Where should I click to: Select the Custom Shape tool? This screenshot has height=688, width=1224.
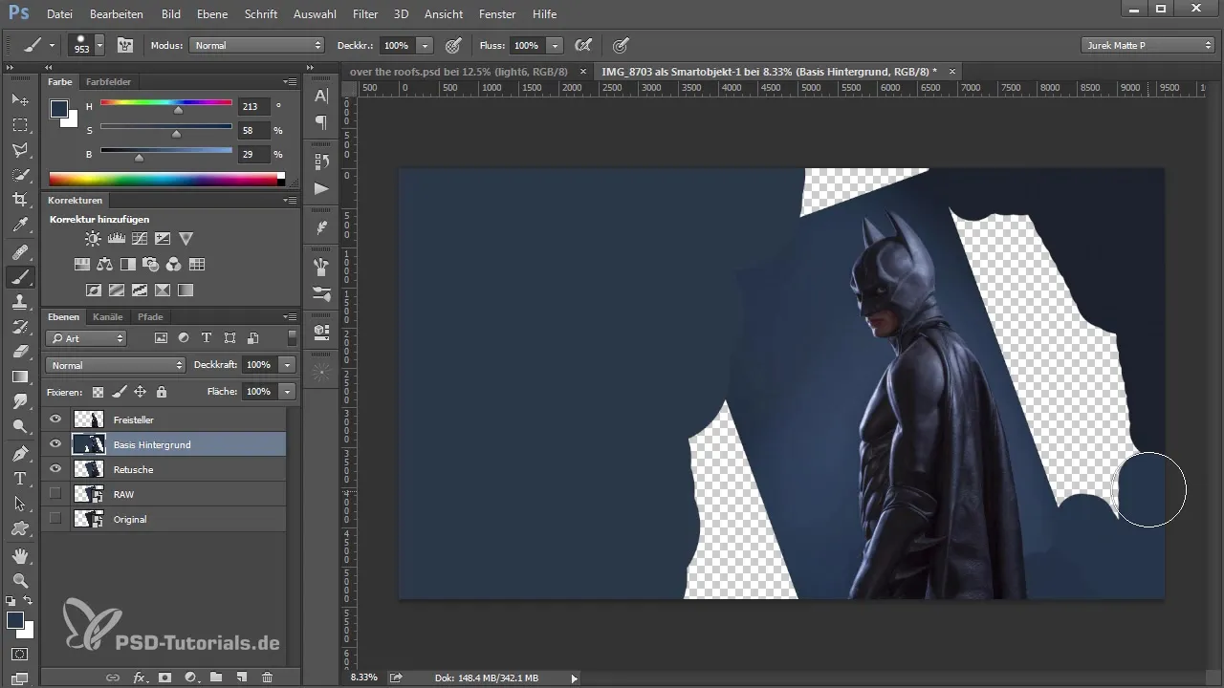point(20,527)
